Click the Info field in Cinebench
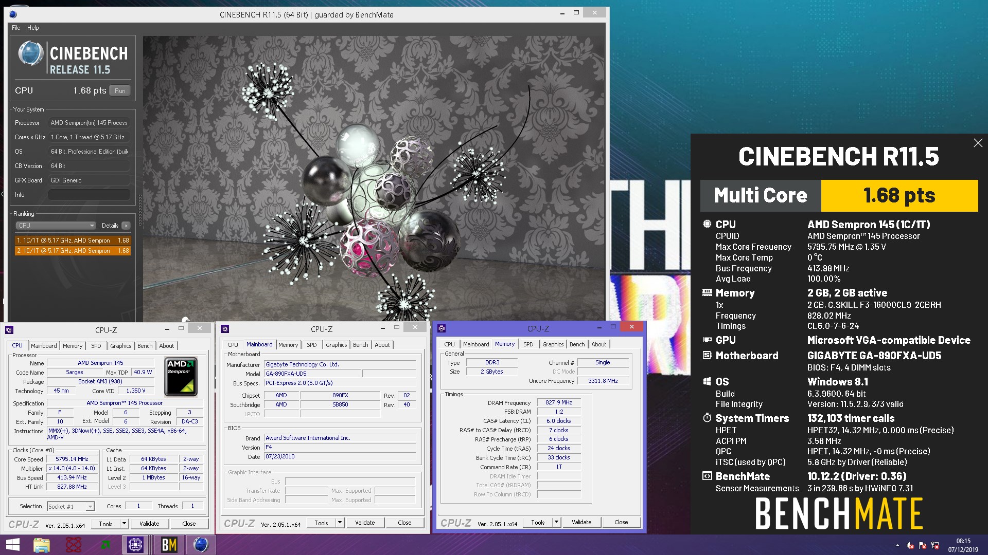Image resolution: width=988 pixels, height=555 pixels. [x=89, y=195]
